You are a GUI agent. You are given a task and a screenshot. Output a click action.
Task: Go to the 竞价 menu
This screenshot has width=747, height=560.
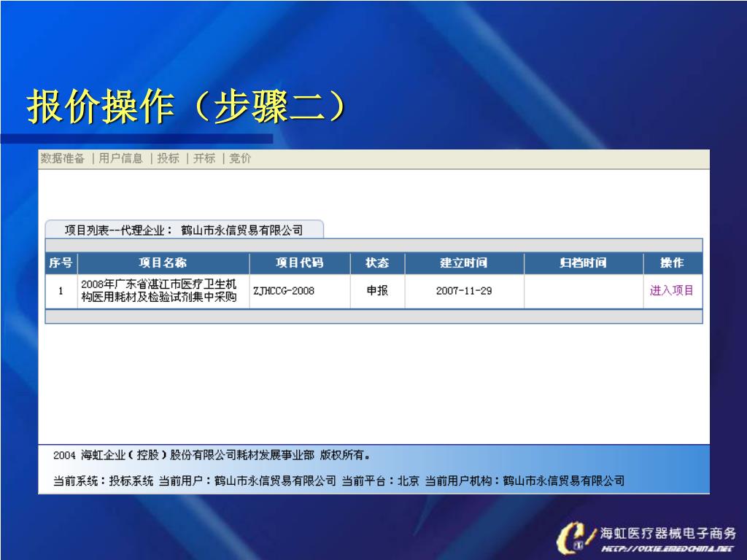[240, 158]
